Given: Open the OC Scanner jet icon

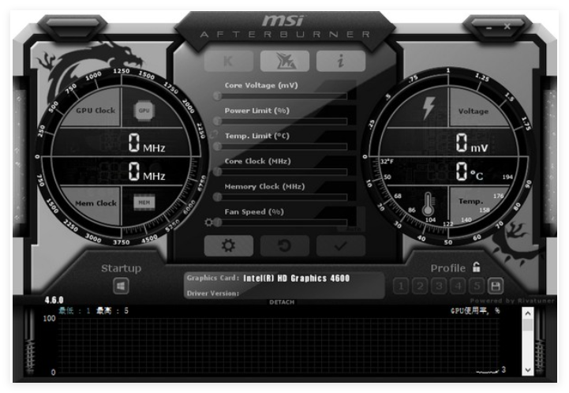Looking at the screenshot, I should 284,61.
